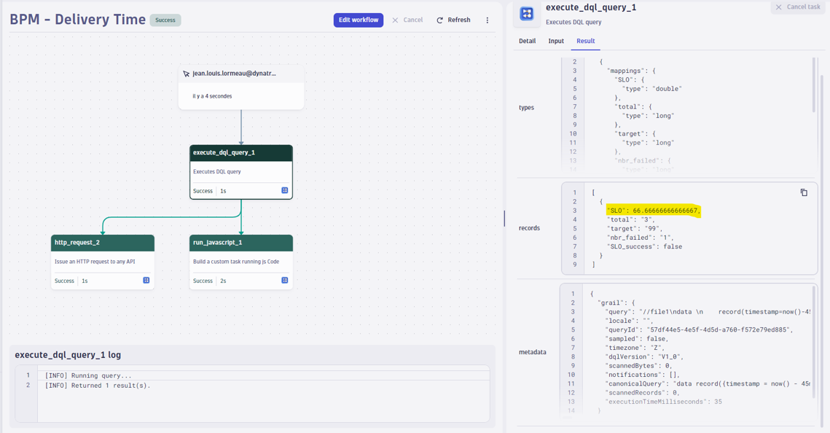Click the X icon on the Cancel task button
Screen dimensions: 830x433
point(778,7)
